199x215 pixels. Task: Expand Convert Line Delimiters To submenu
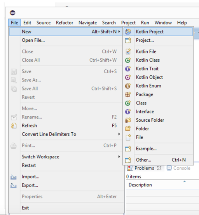click(119, 134)
